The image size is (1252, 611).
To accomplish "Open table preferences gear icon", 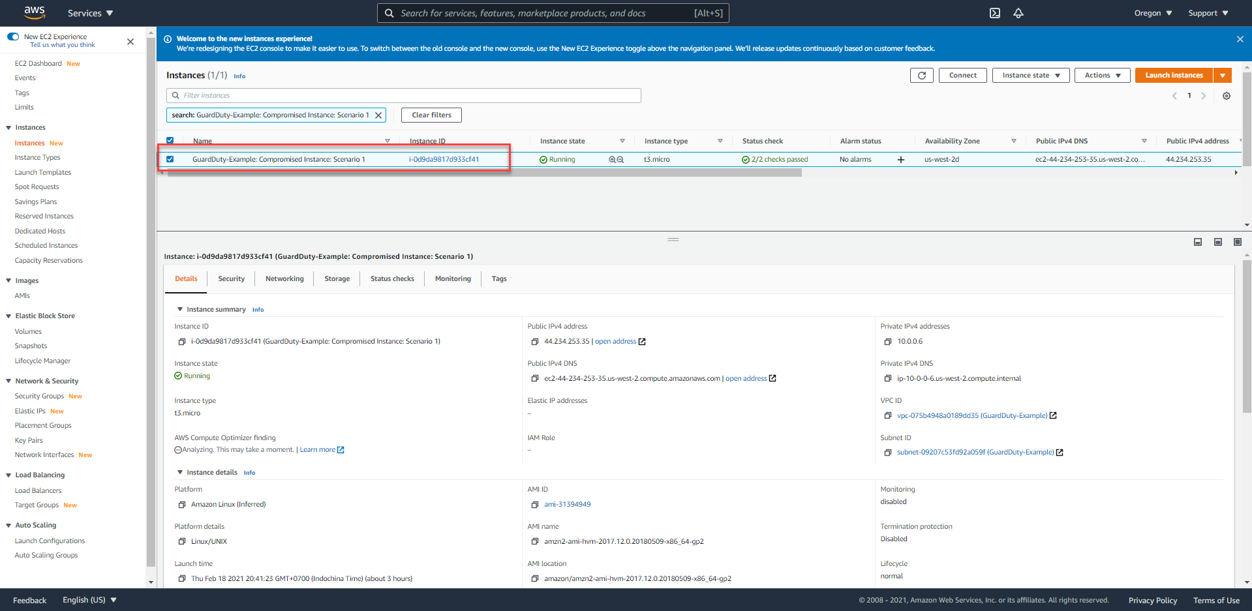I will [1227, 96].
